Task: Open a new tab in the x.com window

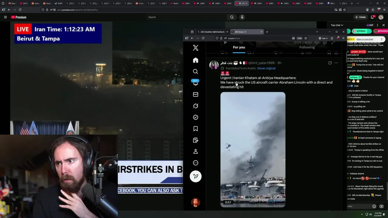Action: click(267, 32)
